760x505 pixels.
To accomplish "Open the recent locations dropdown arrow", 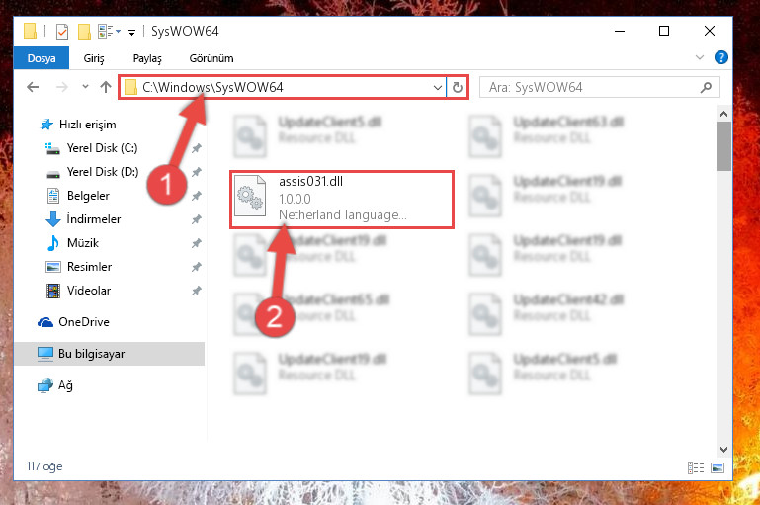I will [85, 87].
